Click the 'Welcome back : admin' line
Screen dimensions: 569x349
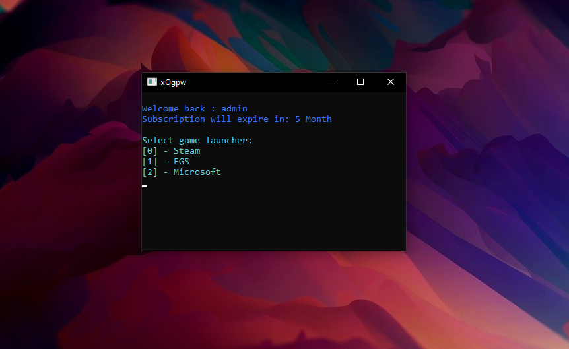pos(195,108)
